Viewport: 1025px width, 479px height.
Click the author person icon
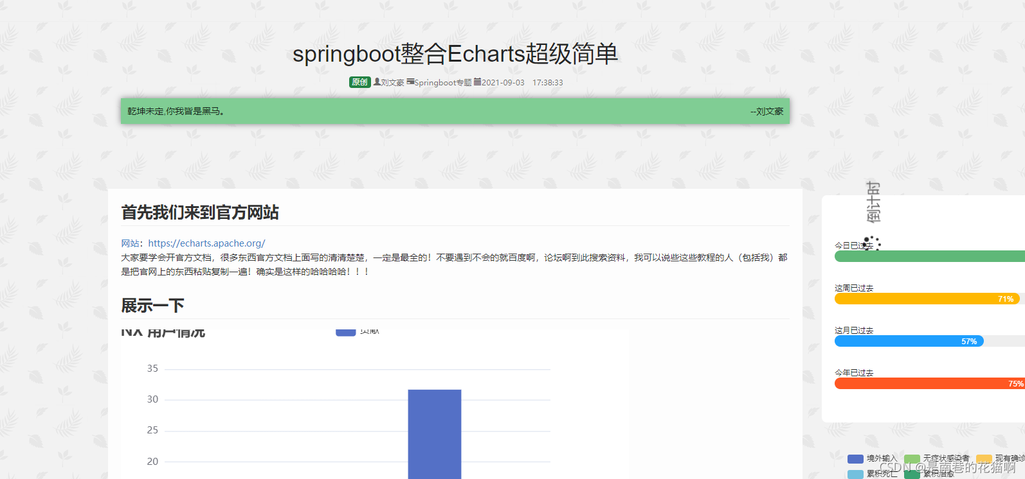pos(377,82)
